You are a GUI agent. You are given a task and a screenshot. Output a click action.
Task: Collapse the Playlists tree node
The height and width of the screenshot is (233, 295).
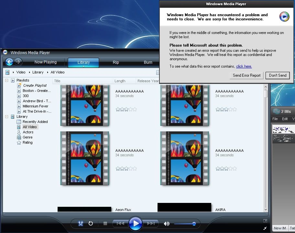(x=6, y=80)
